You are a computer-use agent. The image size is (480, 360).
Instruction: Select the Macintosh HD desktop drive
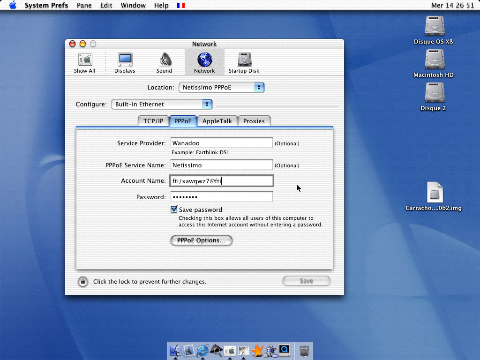pyautogui.click(x=434, y=64)
